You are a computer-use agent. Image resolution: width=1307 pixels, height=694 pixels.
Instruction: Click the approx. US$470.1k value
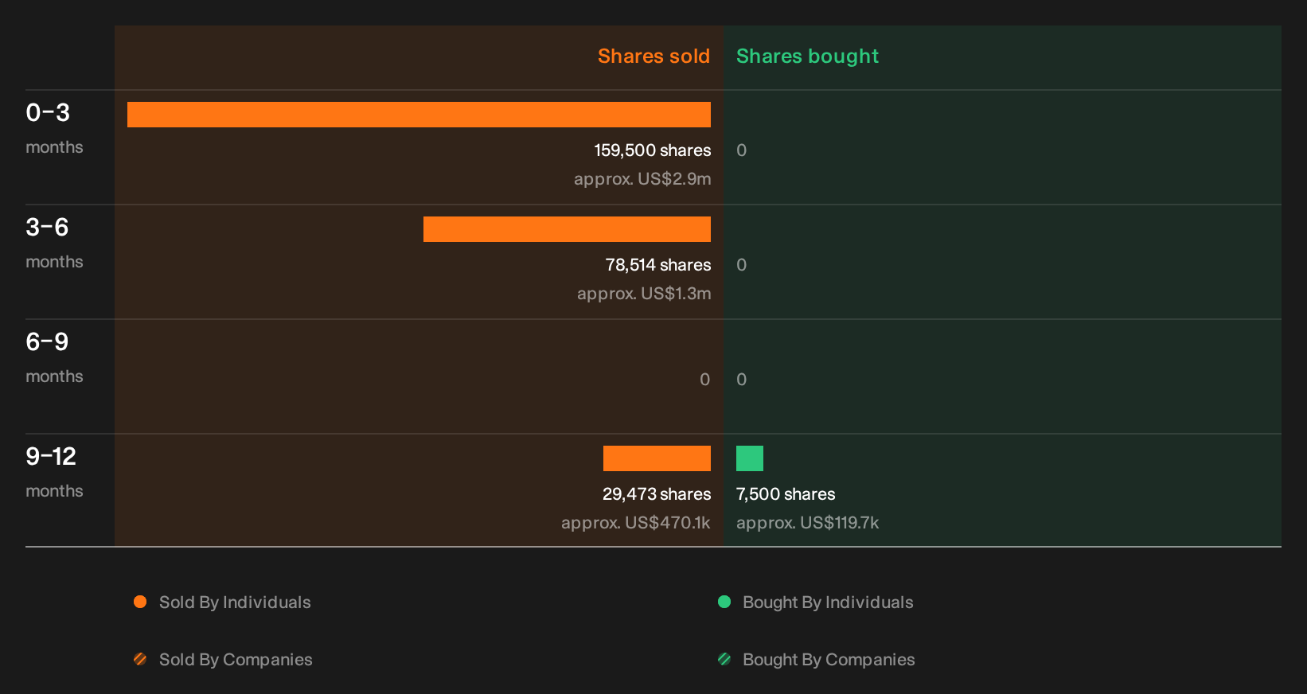click(x=636, y=523)
